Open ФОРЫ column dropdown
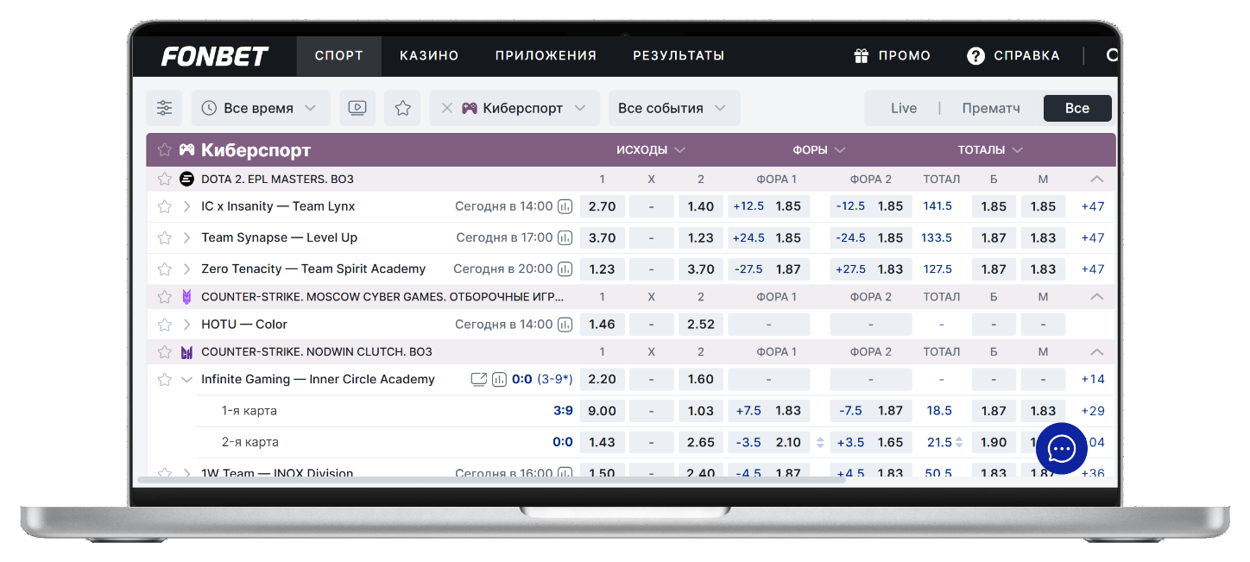 818,150
